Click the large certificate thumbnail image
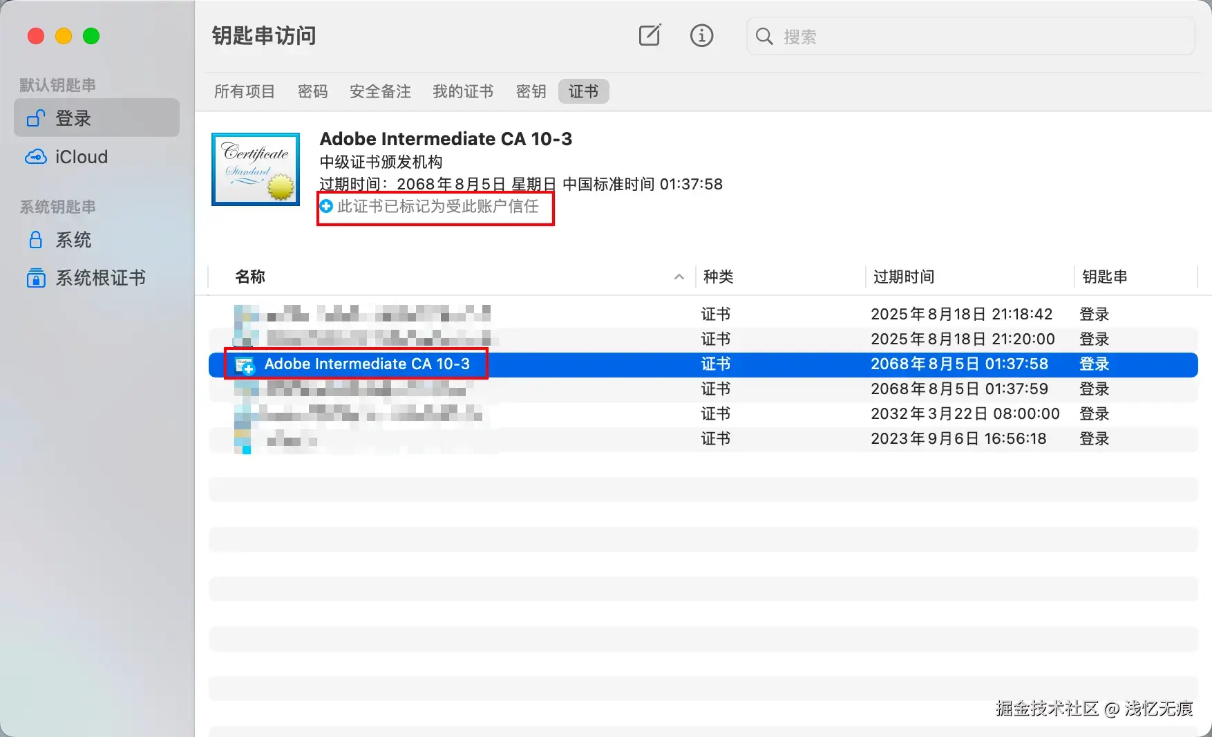 point(256,169)
